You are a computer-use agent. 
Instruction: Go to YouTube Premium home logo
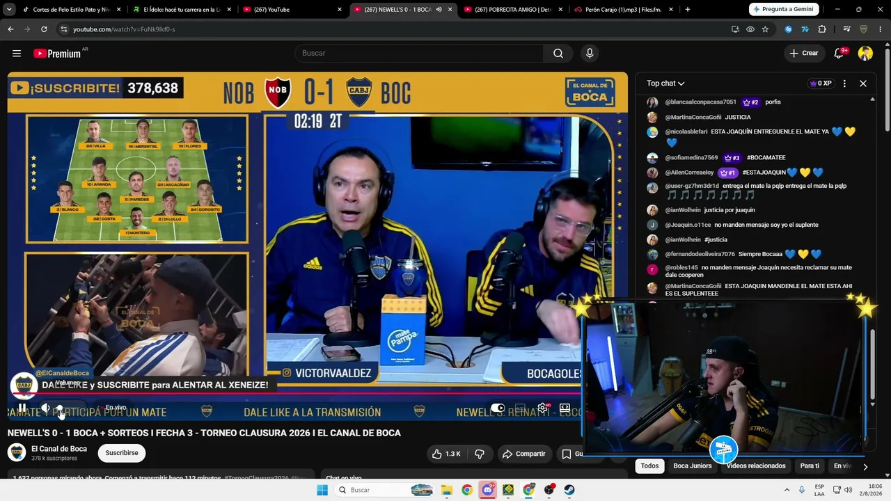point(57,54)
